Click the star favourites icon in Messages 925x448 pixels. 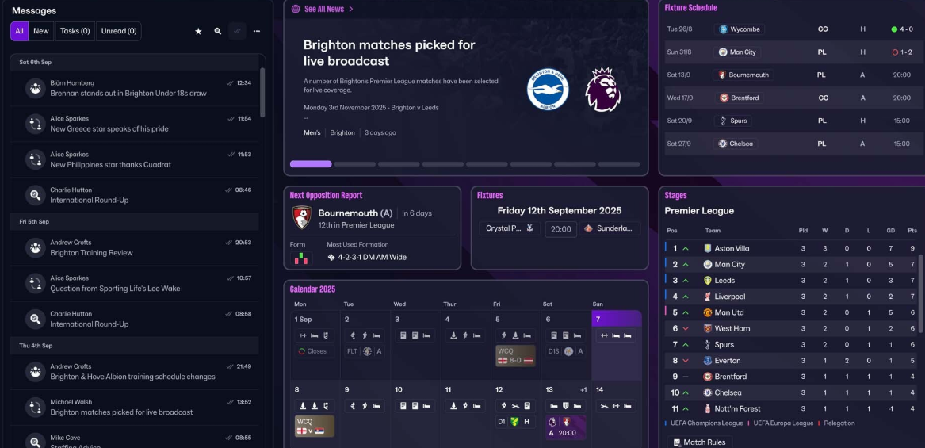click(198, 31)
